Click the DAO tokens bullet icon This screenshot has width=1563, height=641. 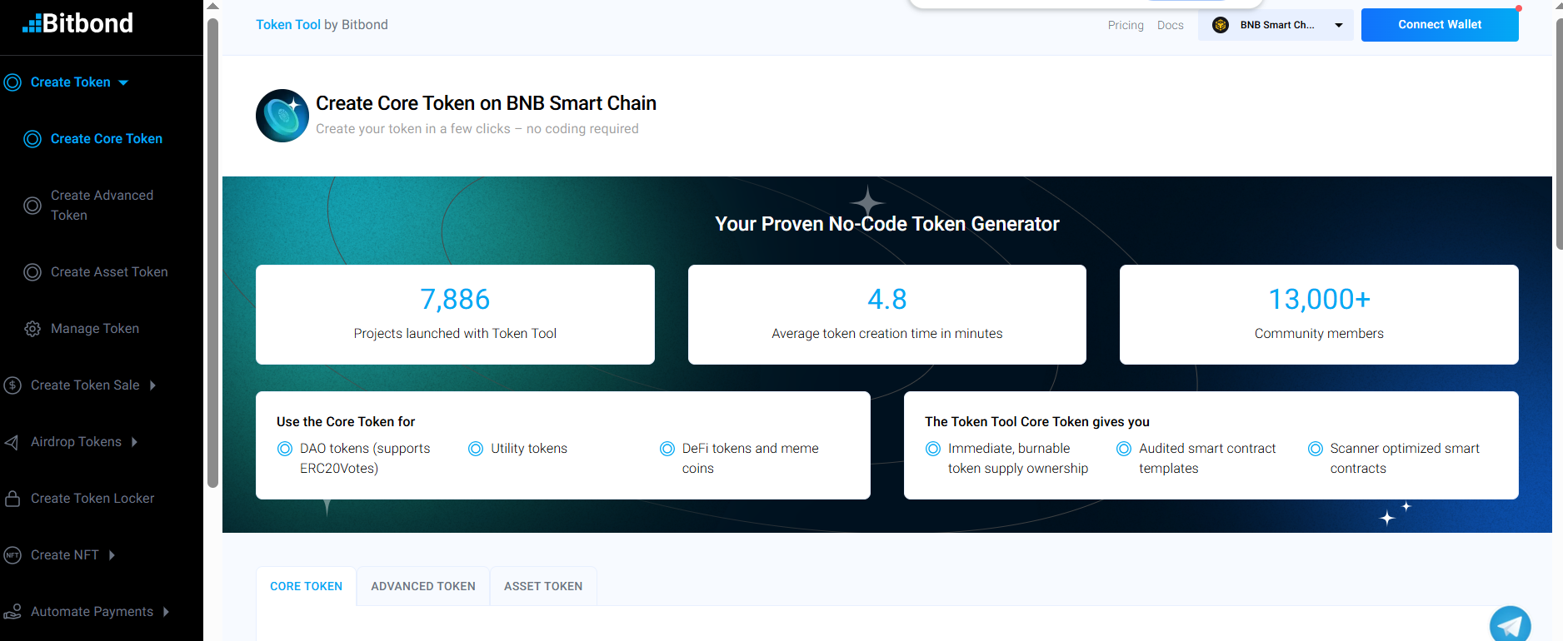[x=285, y=449]
